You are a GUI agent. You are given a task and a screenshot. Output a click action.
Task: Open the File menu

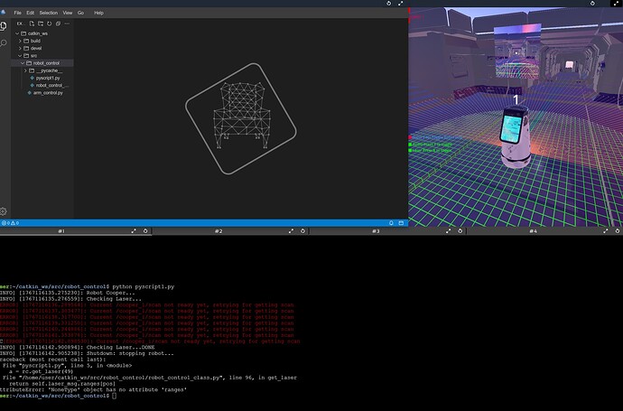click(x=17, y=13)
